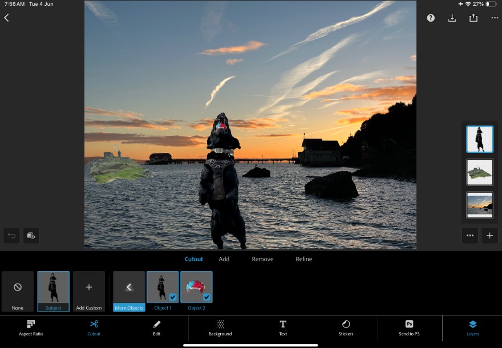Tap the Add Custom button
Image resolution: width=502 pixels, height=348 pixels.
89,291
